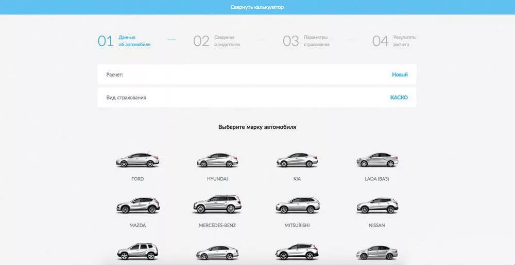Choose the MERCEDES-BENZ brand label

[x=217, y=225]
